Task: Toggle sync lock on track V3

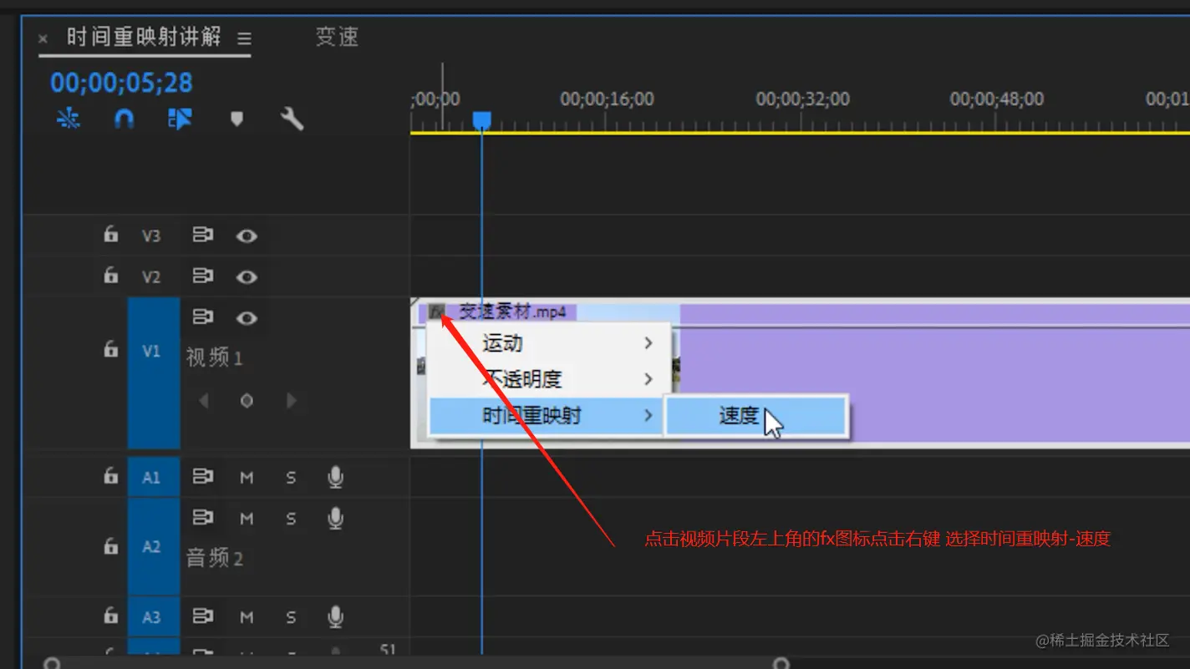Action: click(203, 236)
